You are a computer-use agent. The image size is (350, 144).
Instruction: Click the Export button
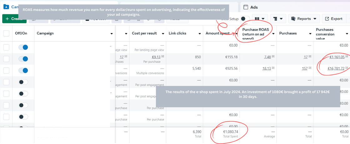pos(334,19)
